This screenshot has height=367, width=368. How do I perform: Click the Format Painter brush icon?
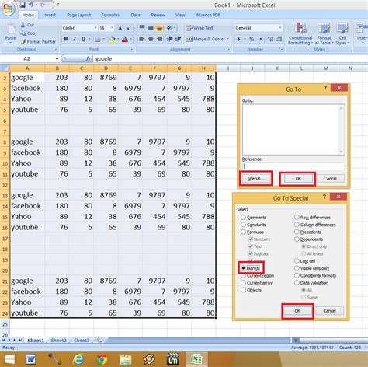(23, 41)
